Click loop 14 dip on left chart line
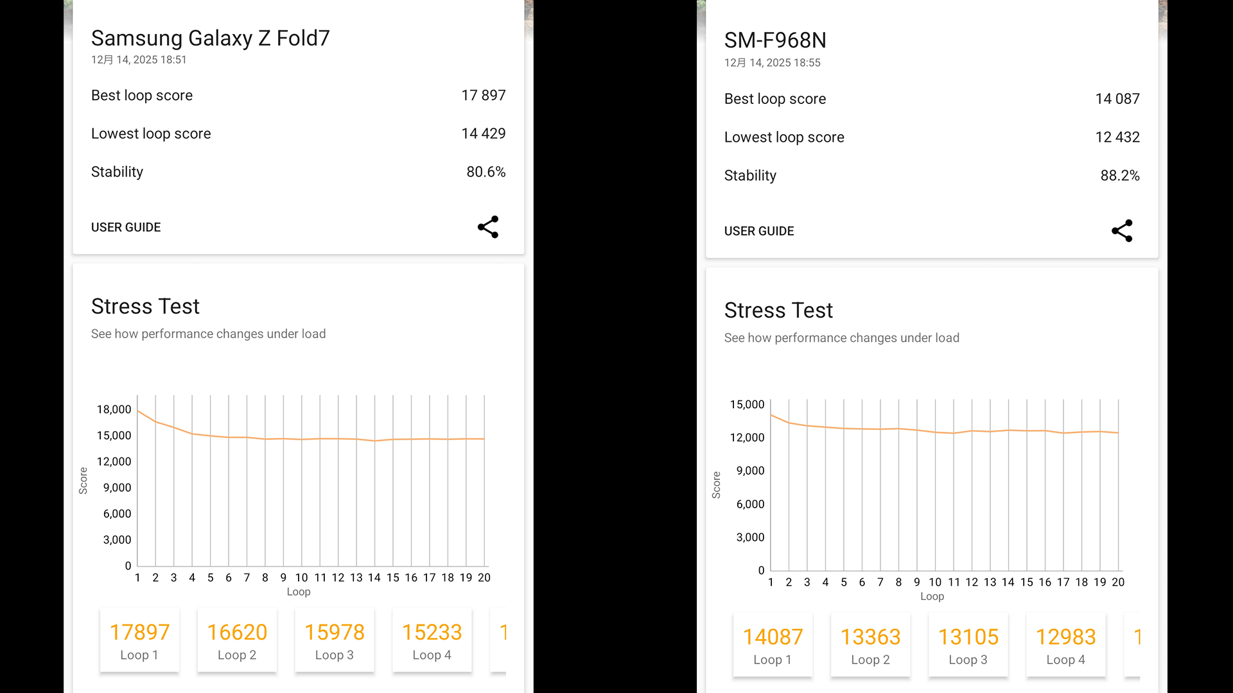The image size is (1233, 693). (x=374, y=441)
